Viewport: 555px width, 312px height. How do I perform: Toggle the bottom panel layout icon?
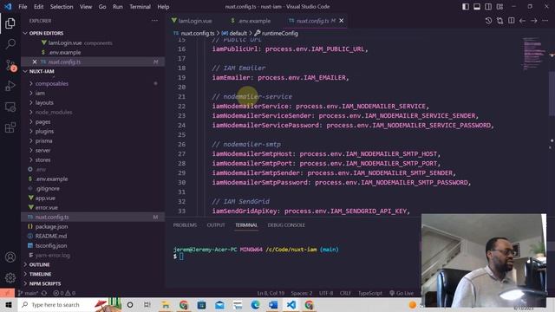coord(477,6)
